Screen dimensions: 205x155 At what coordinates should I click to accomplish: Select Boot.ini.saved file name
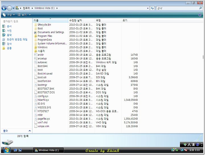(45, 74)
